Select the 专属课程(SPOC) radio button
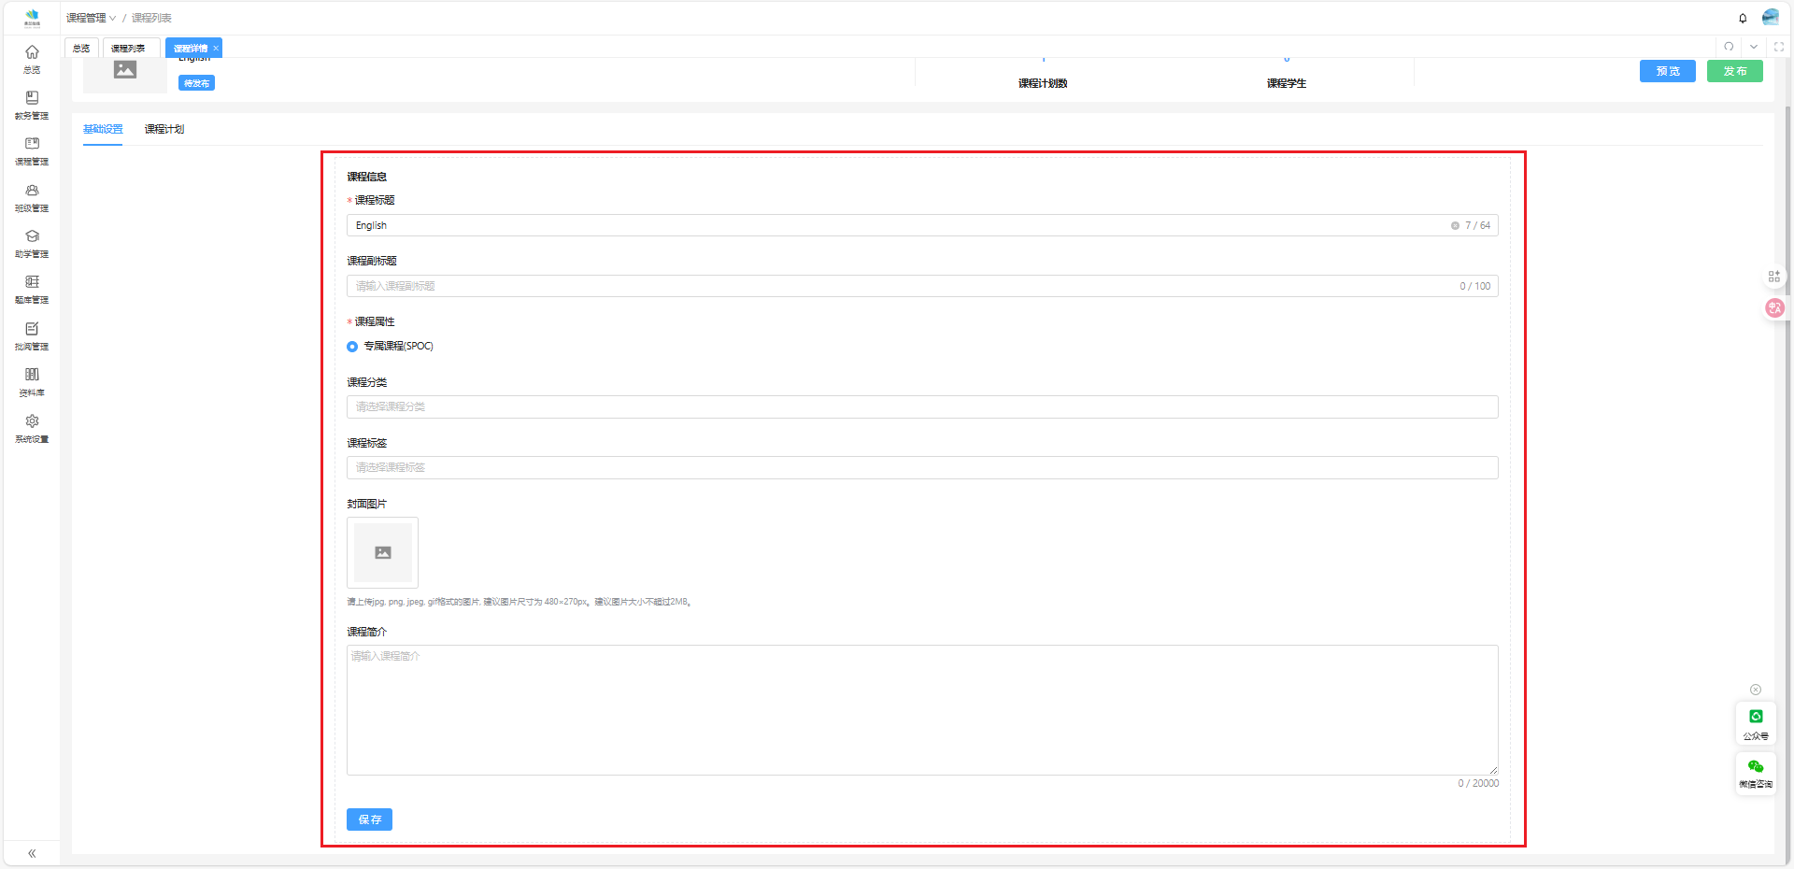The image size is (1794, 869). [352, 347]
